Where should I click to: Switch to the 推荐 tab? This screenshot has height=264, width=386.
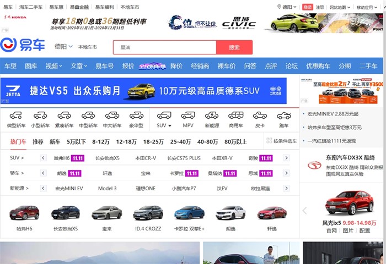(x=38, y=142)
